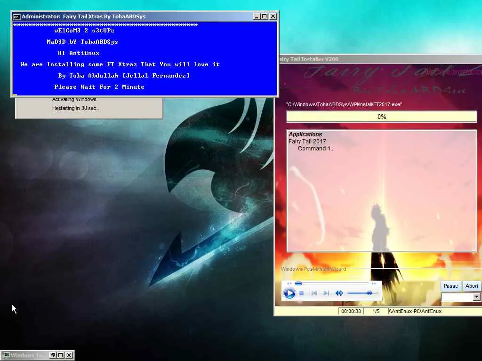Jump to the previous track in the media player
The image size is (482, 361).
click(314, 293)
